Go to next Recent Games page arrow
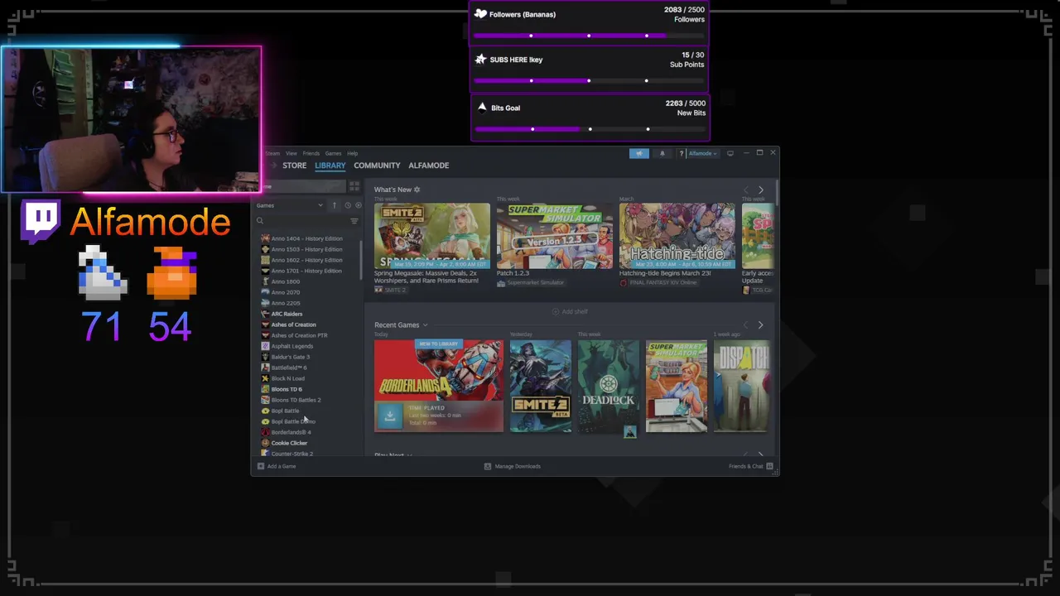 click(761, 325)
